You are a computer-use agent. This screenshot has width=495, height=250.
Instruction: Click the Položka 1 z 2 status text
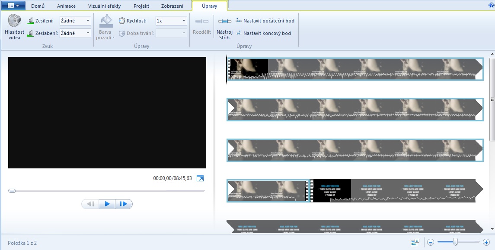pyautogui.click(x=22, y=243)
